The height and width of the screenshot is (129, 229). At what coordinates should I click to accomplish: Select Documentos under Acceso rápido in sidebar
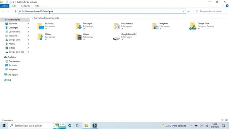pos(14,32)
